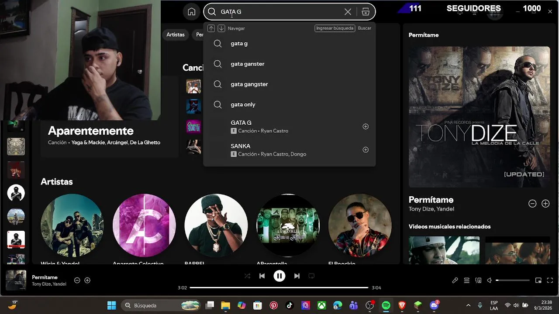Image resolution: width=559 pixels, height=314 pixels.
Task: Open TikTok from the taskbar
Action: pyautogui.click(x=290, y=305)
